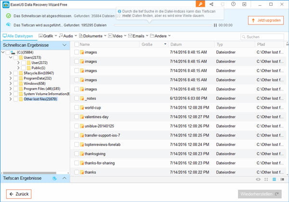Go back with the Zurück button
Image resolution: width=289 pixels, height=202 pixels.
[19, 194]
